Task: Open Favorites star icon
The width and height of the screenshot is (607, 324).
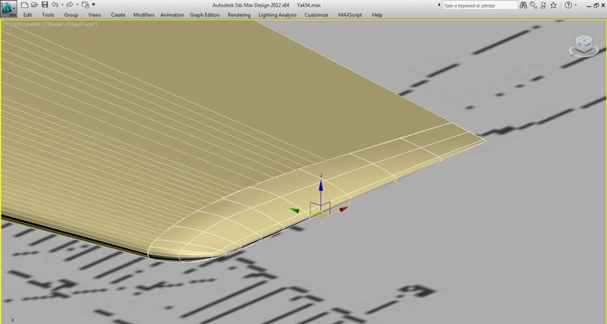Action: pyautogui.click(x=554, y=5)
